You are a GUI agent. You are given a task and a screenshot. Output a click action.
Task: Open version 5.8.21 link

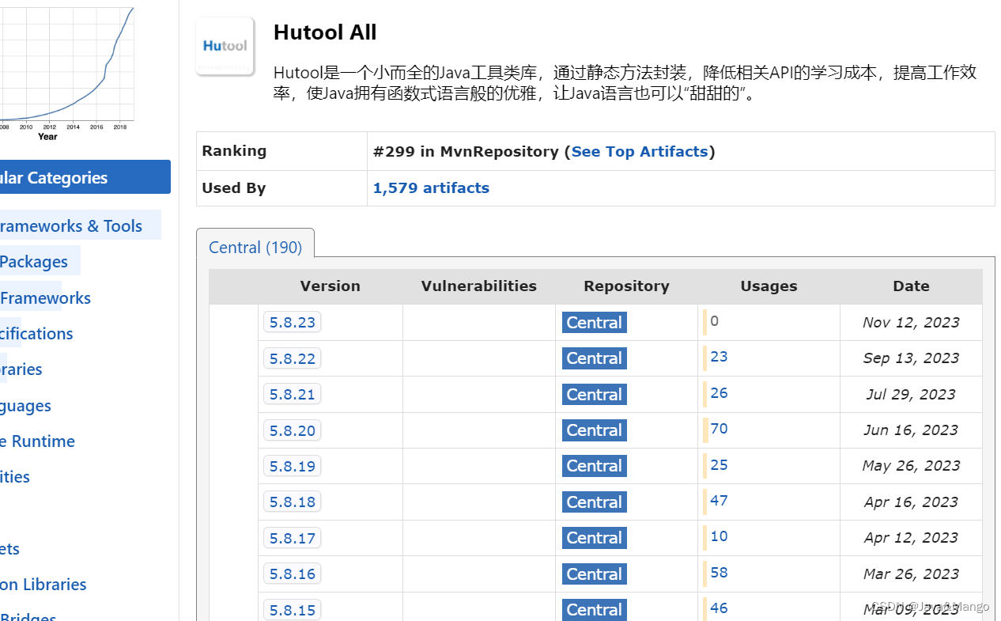coord(293,394)
